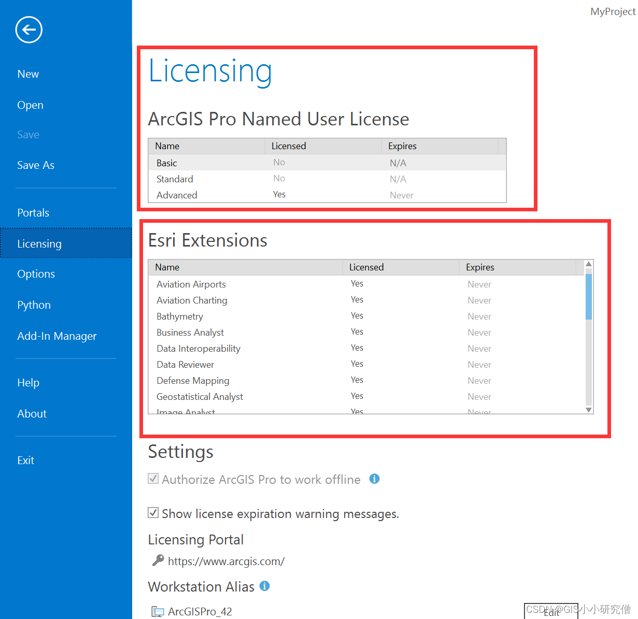Click Exit in the sidebar

25,460
